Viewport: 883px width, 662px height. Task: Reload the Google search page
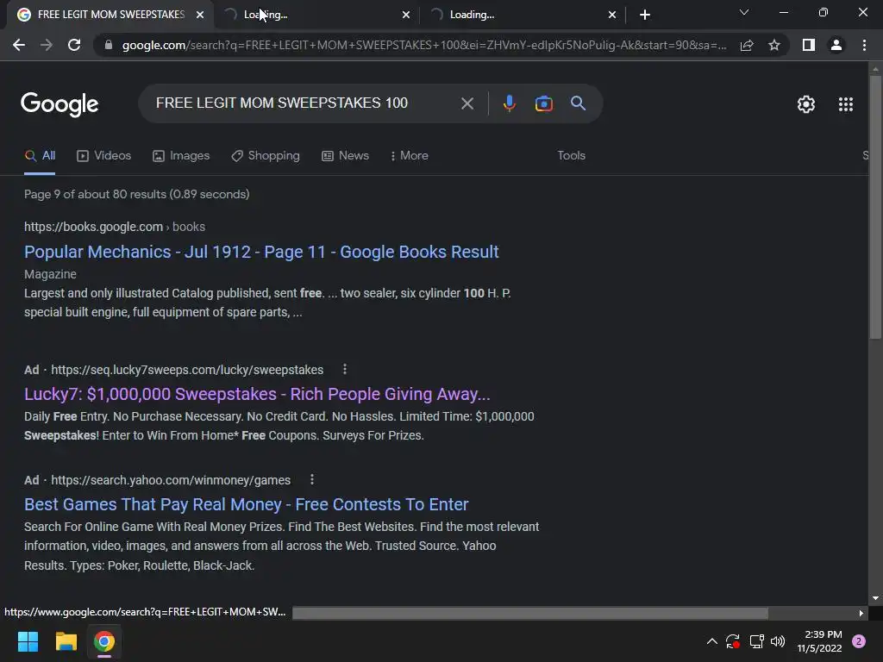(x=74, y=45)
